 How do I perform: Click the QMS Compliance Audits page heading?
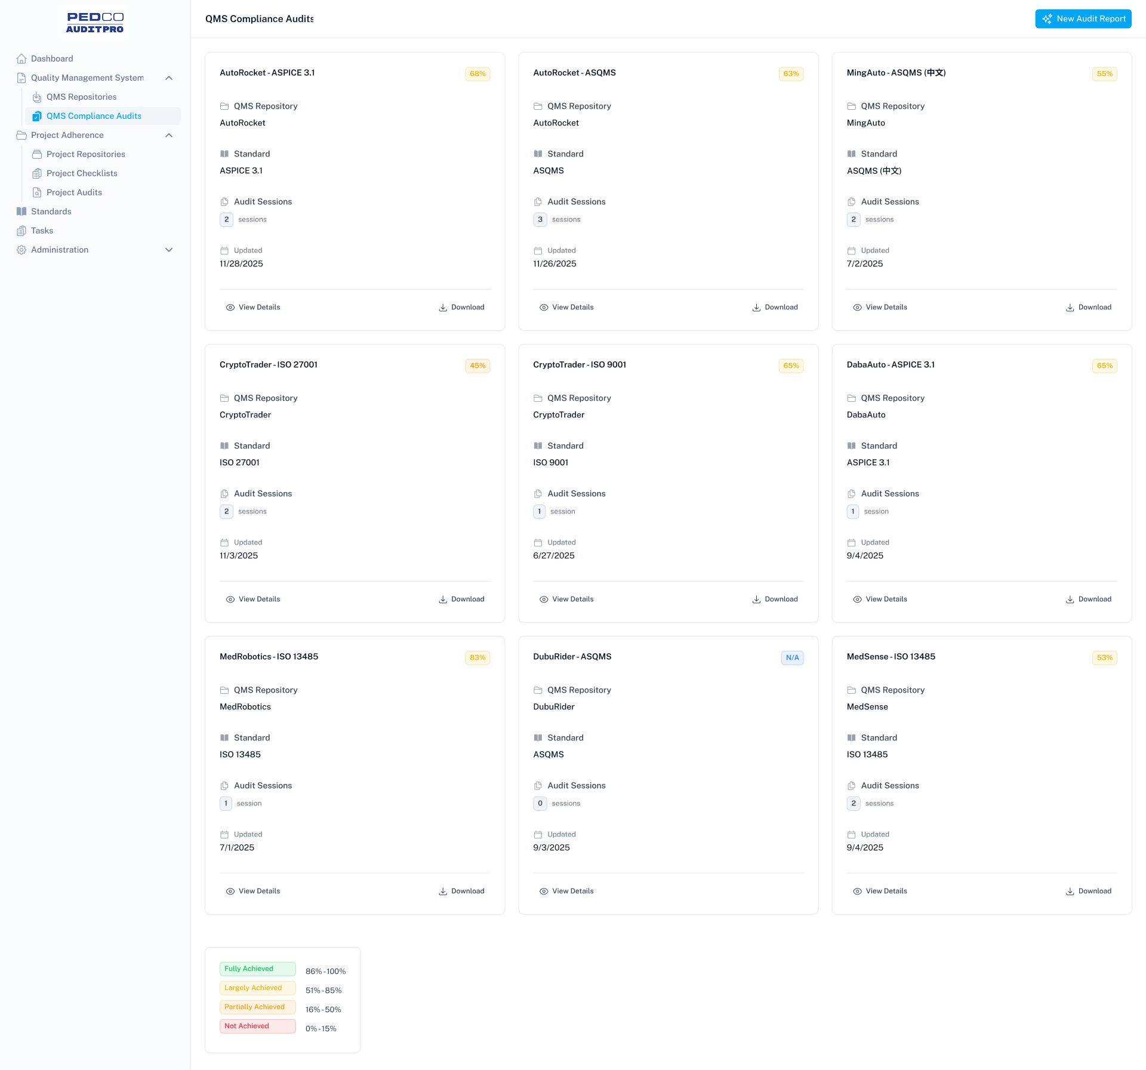tap(259, 19)
